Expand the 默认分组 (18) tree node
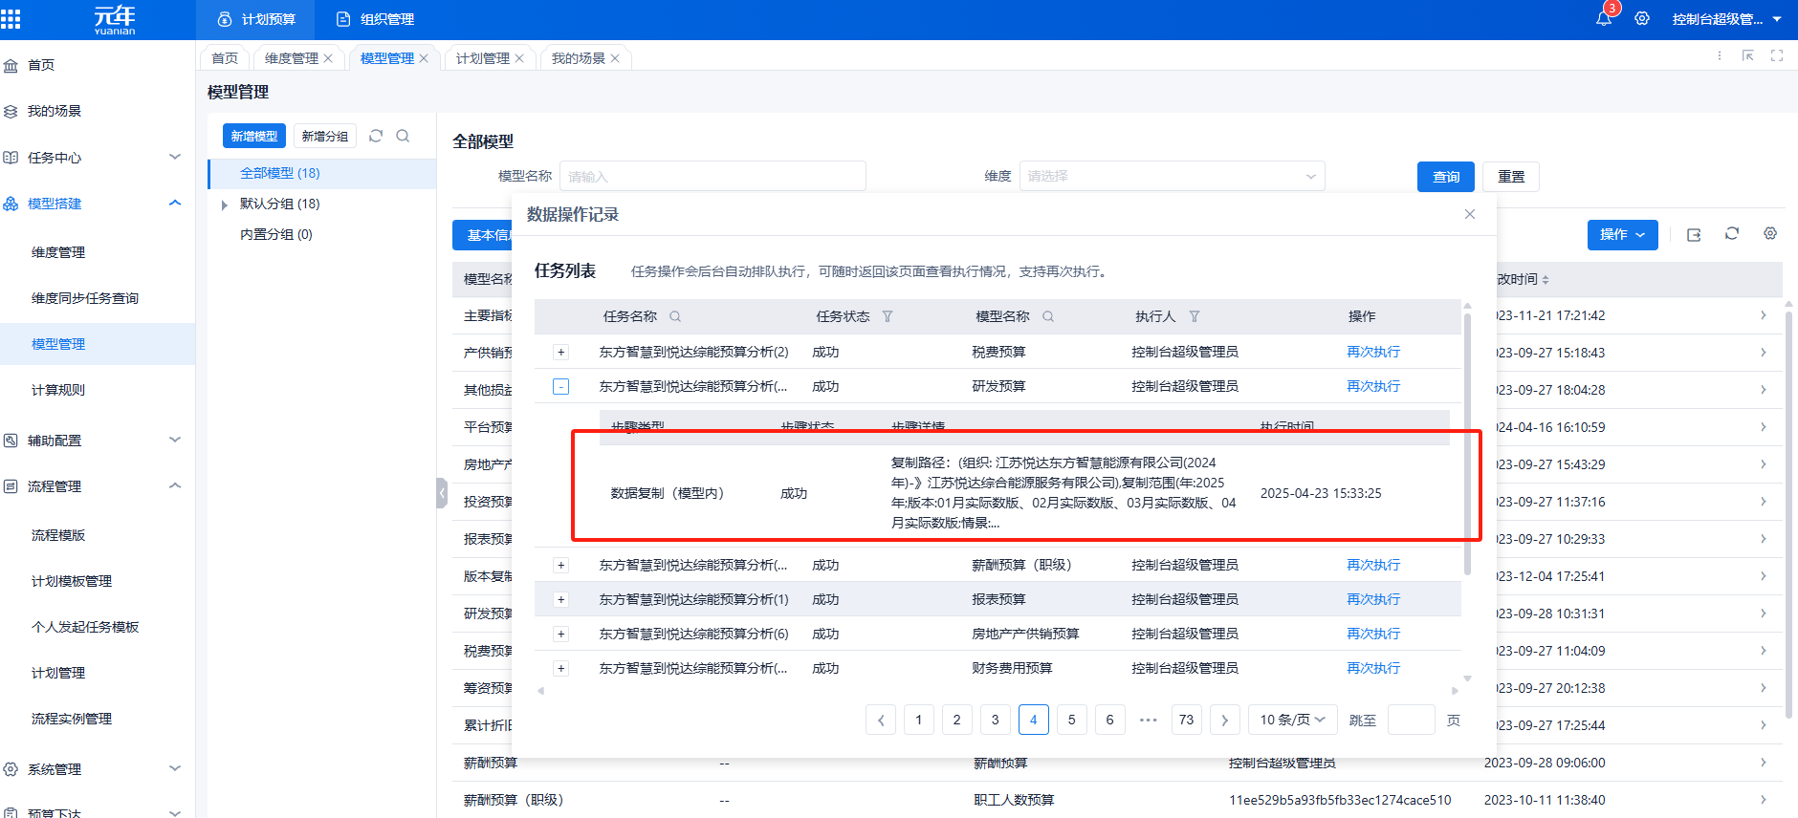1798x818 pixels. pyautogui.click(x=225, y=204)
